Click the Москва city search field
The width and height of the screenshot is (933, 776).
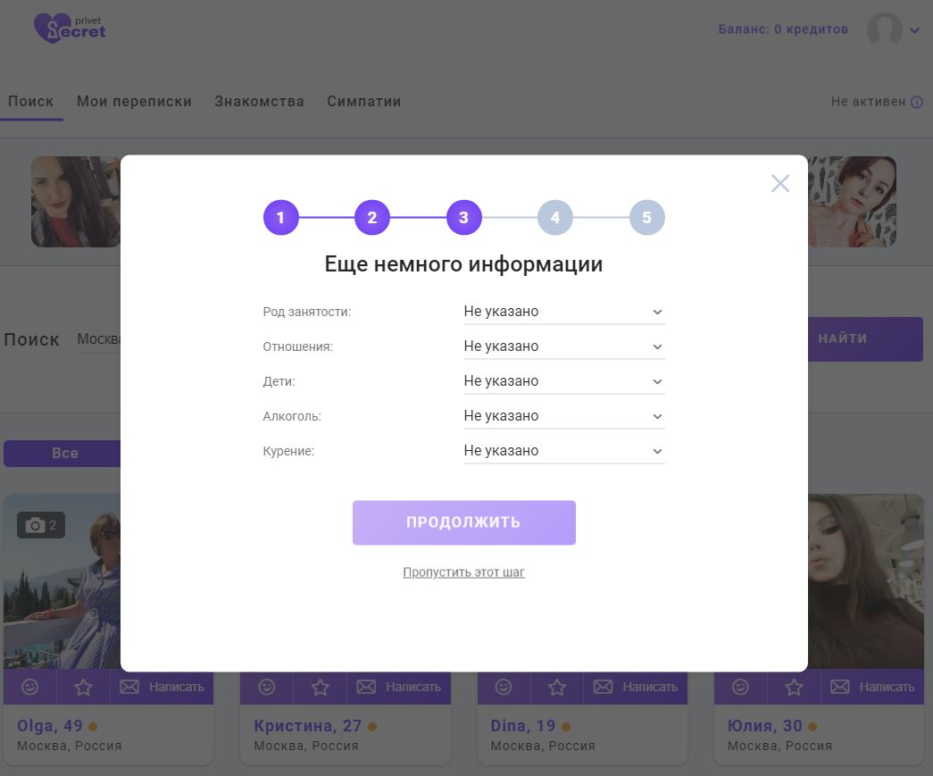[99, 339]
